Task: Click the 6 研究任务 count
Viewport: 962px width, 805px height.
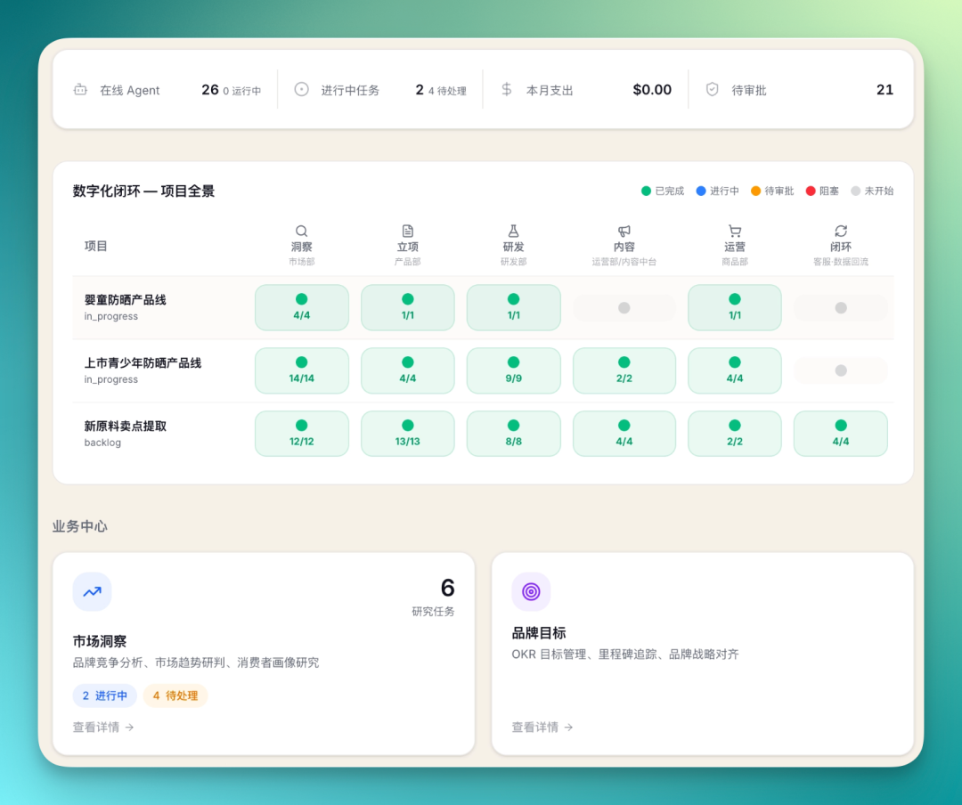Action: click(447, 588)
